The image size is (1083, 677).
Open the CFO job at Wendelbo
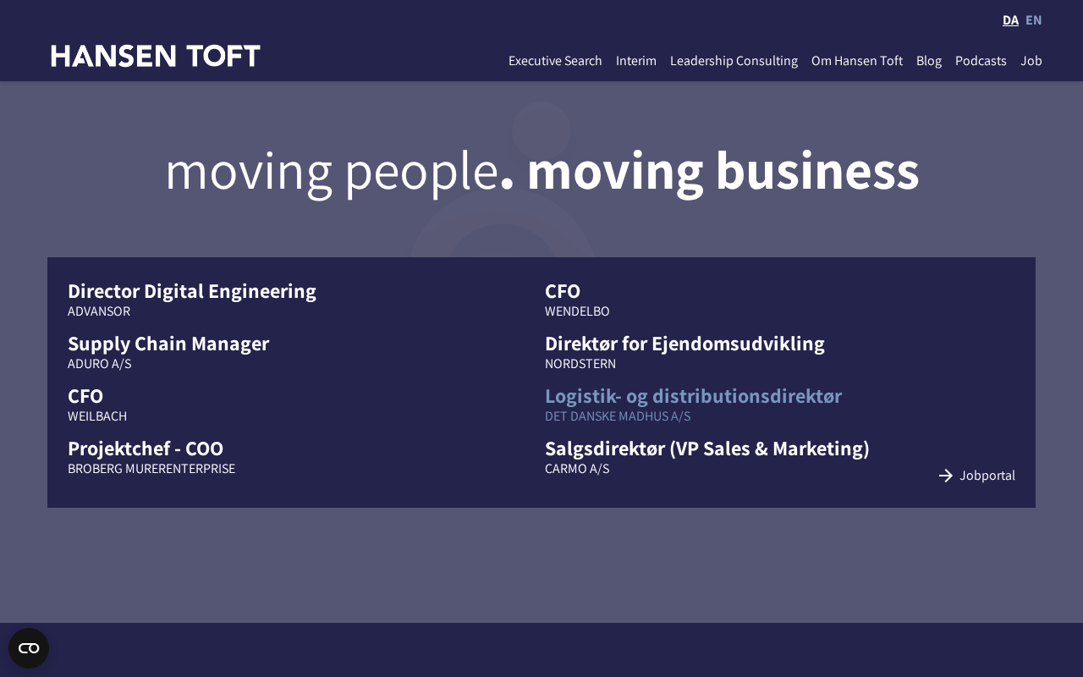(x=563, y=291)
